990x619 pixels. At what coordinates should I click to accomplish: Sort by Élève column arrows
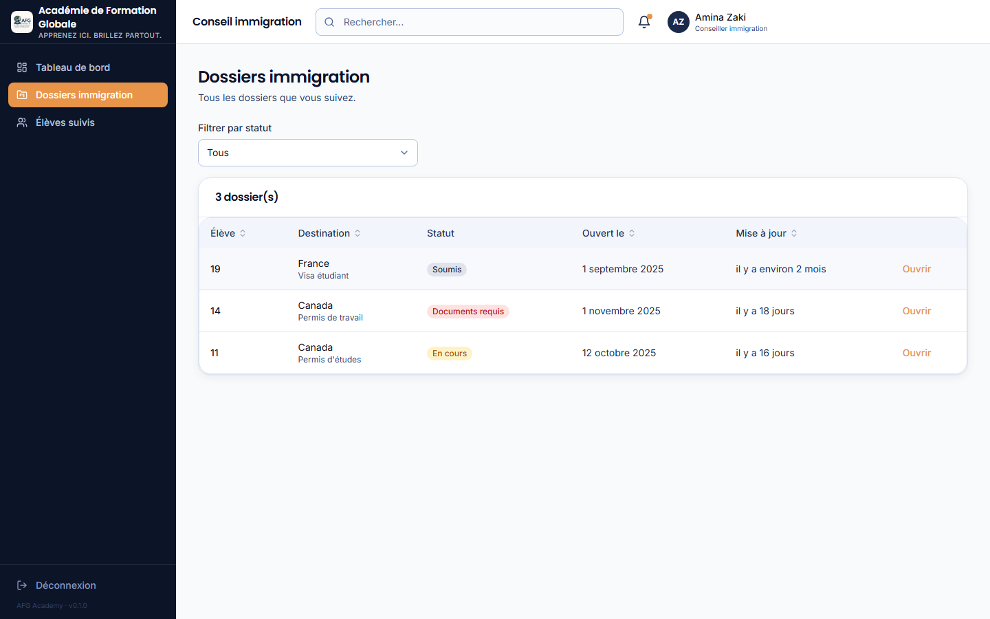pos(243,233)
